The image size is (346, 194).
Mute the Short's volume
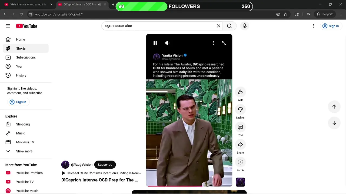pyautogui.click(x=167, y=43)
